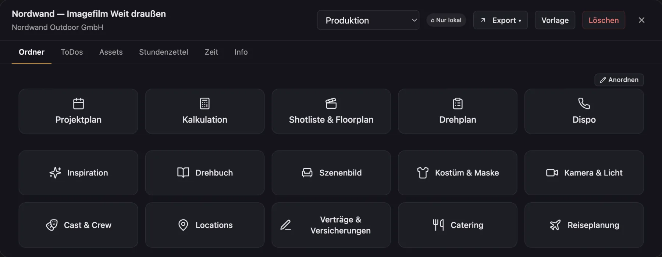The height and width of the screenshot is (257, 662).
Task: Open the Inspiration folder label
Action: [88, 173]
